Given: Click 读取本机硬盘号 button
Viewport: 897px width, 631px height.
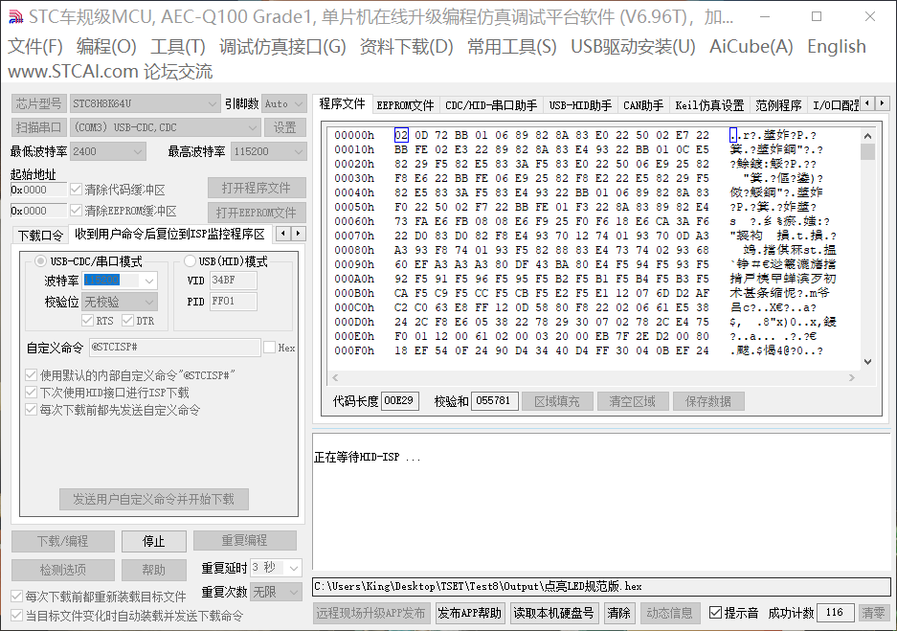Looking at the screenshot, I should click(x=553, y=613).
